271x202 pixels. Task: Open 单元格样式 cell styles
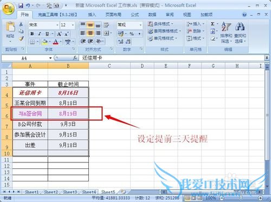click(x=163, y=38)
